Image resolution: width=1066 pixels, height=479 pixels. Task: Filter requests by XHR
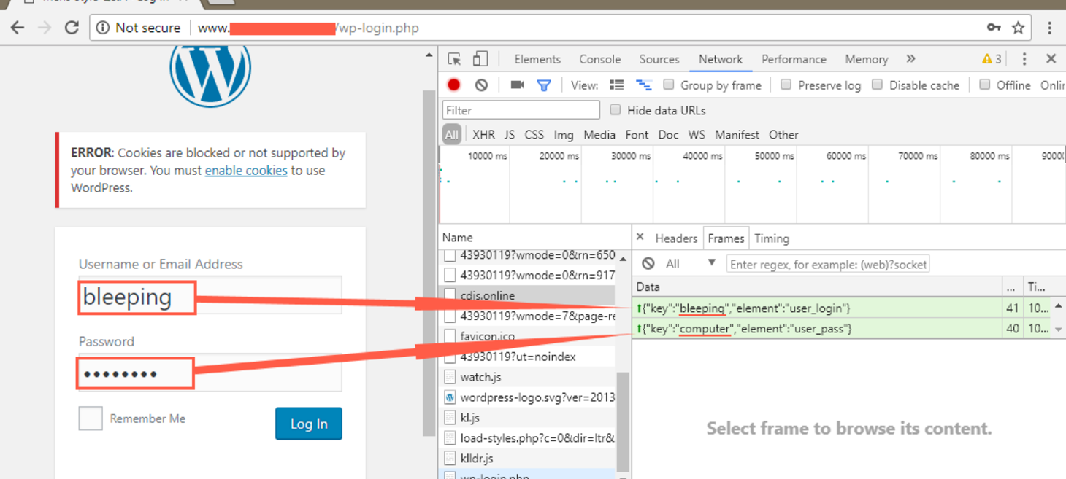pos(483,135)
